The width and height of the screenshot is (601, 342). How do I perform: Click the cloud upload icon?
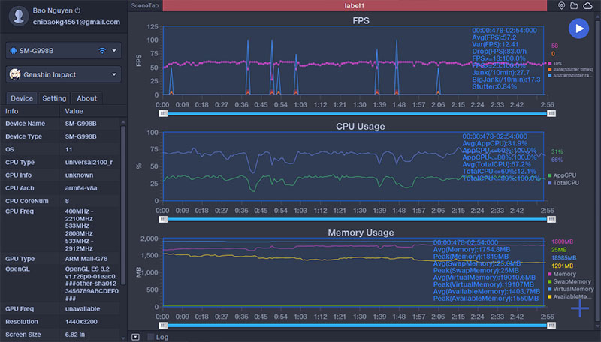click(x=588, y=6)
